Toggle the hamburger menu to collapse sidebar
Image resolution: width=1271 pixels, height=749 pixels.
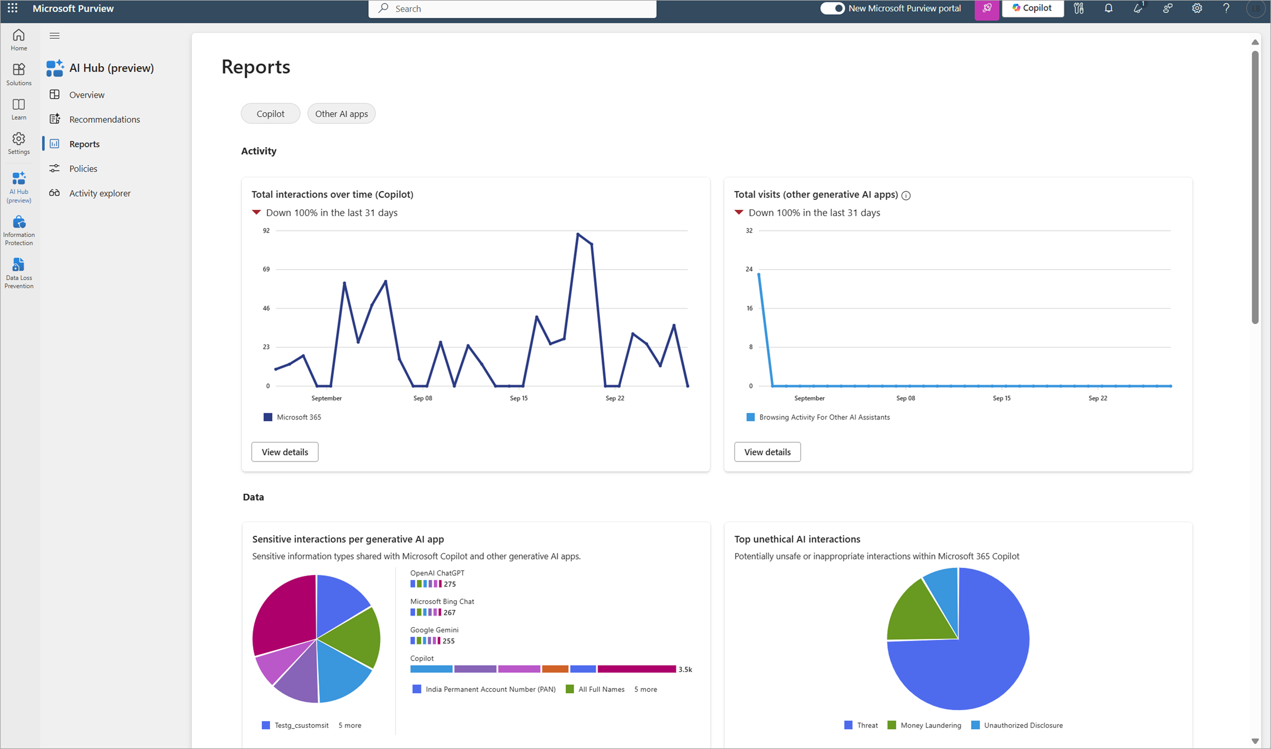pyautogui.click(x=55, y=35)
